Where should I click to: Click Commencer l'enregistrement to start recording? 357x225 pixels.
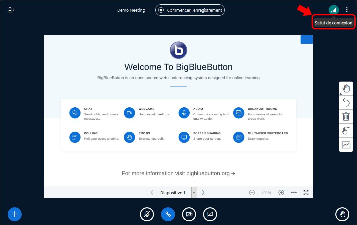pyautogui.click(x=190, y=10)
